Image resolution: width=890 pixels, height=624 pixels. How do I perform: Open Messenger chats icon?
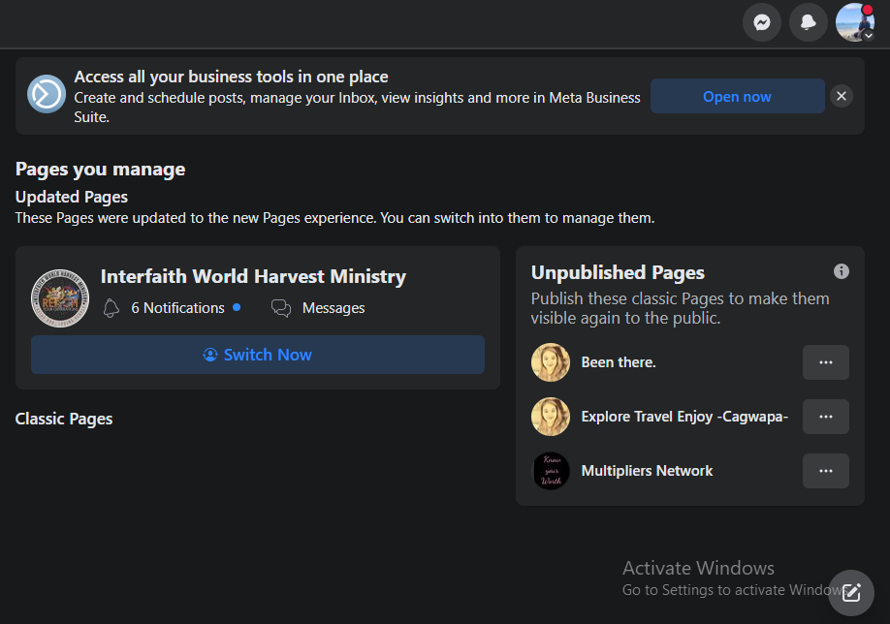762,22
